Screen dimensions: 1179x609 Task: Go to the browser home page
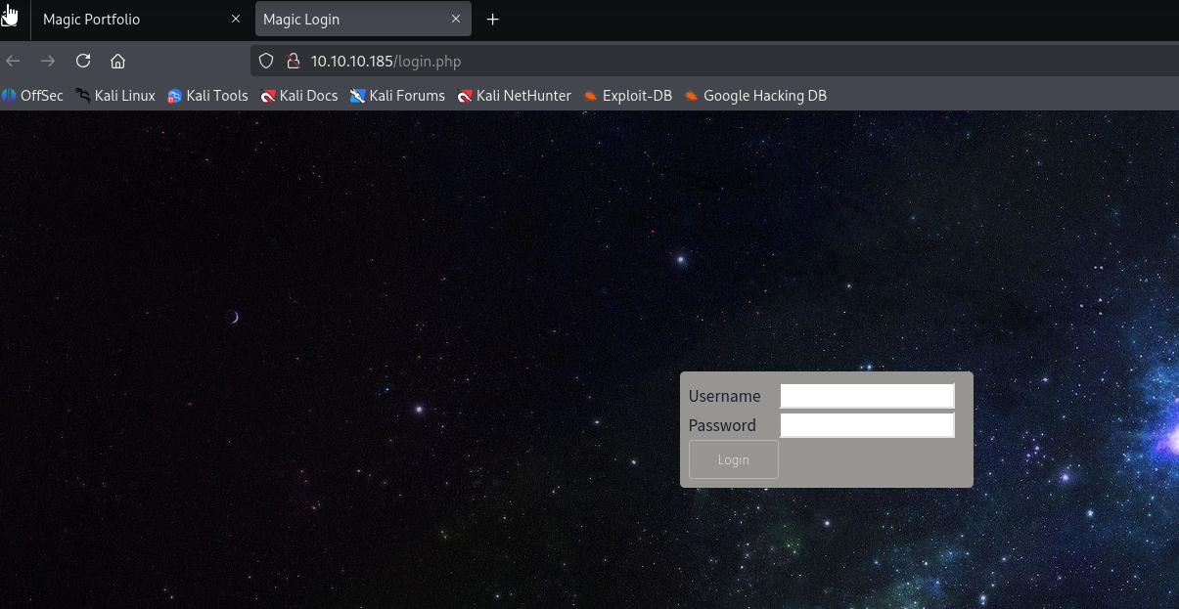coord(117,61)
